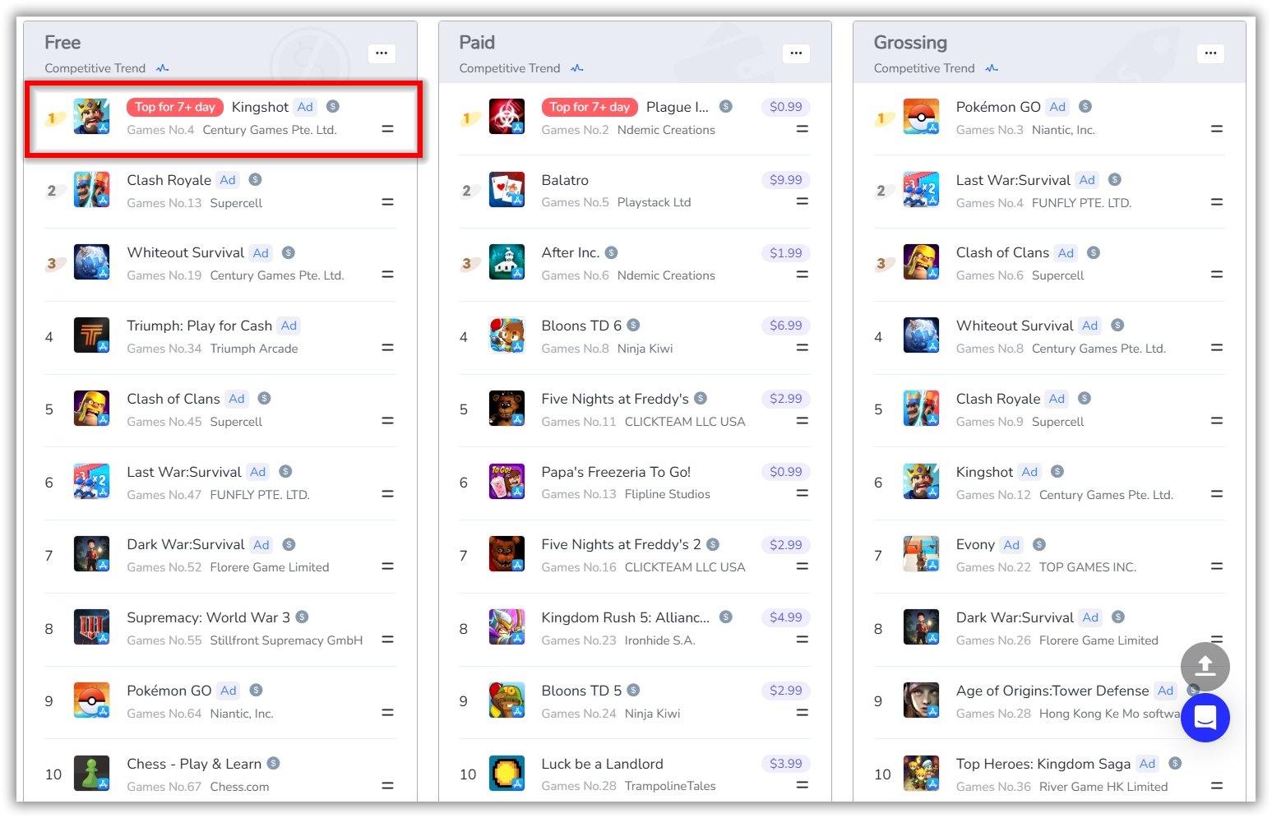This screenshot has height=818, width=1272.
Task: Click Games No.34 rank text
Action: tap(164, 349)
